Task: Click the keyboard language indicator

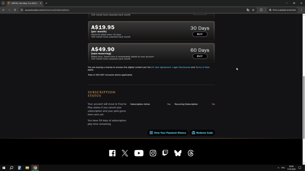Action: [283, 168]
